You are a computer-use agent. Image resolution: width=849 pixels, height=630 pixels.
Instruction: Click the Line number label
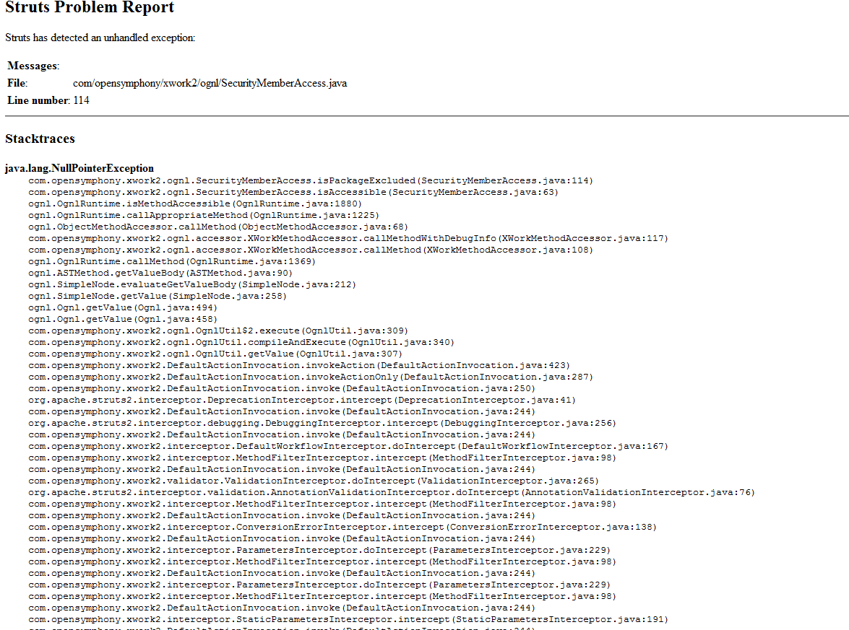pyautogui.click(x=38, y=100)
